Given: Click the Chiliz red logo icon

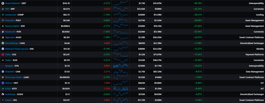Looking at the screenshot, I should (x=3, y=54).
